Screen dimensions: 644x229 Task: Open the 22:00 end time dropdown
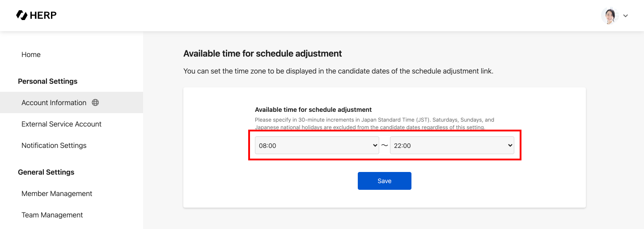coord(452,145)
